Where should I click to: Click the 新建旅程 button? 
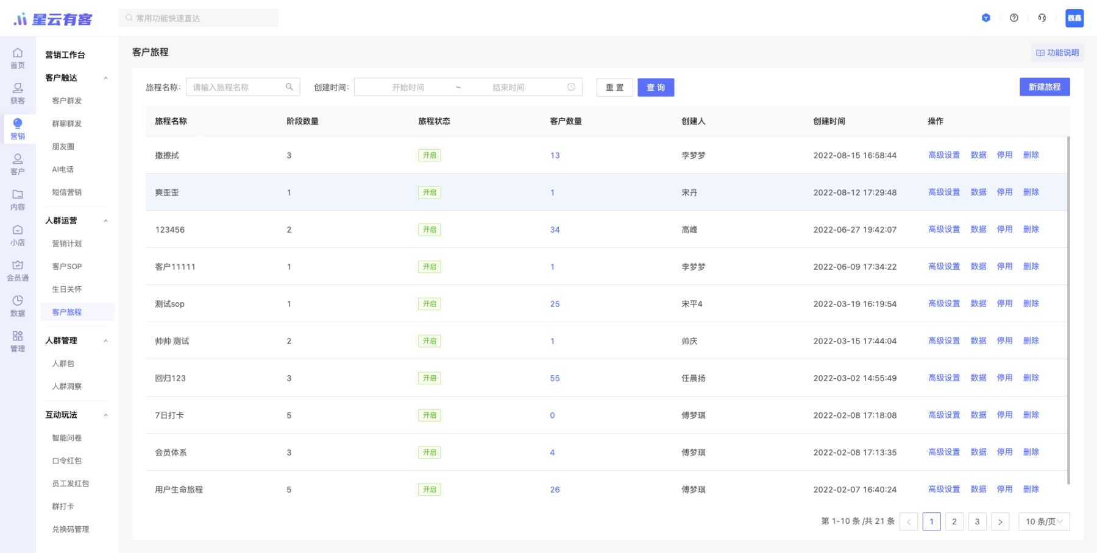point(1045,87)
